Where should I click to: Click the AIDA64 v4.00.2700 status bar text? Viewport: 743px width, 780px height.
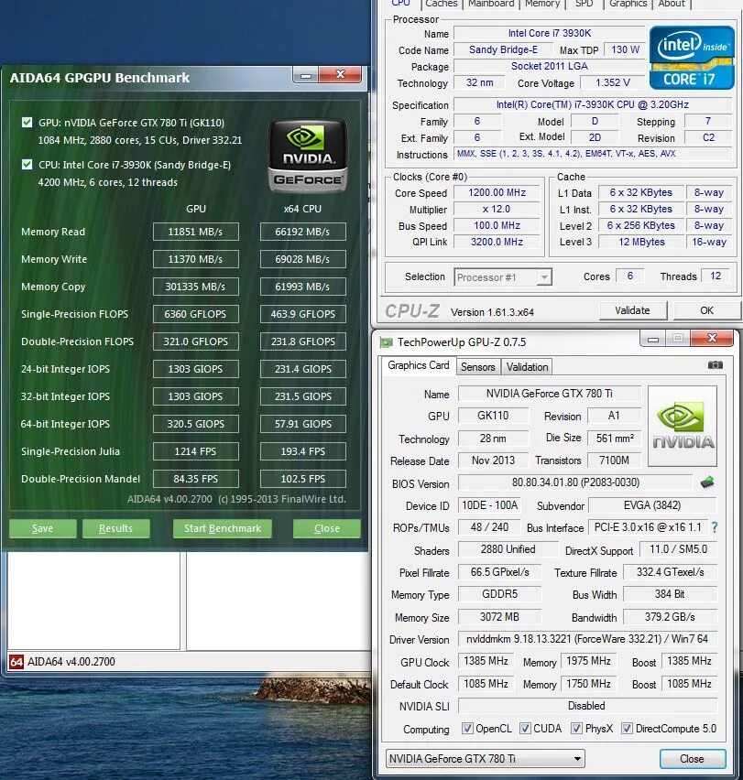71,662
